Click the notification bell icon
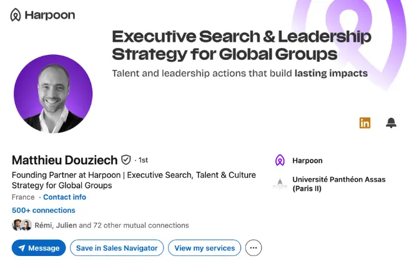Image resolution: width=409 pixels, height=266 pixels. [x=391, y=123]
